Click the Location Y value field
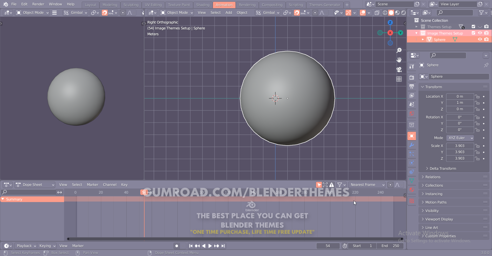Screen dimensions: 492x256 click(460, 103)
